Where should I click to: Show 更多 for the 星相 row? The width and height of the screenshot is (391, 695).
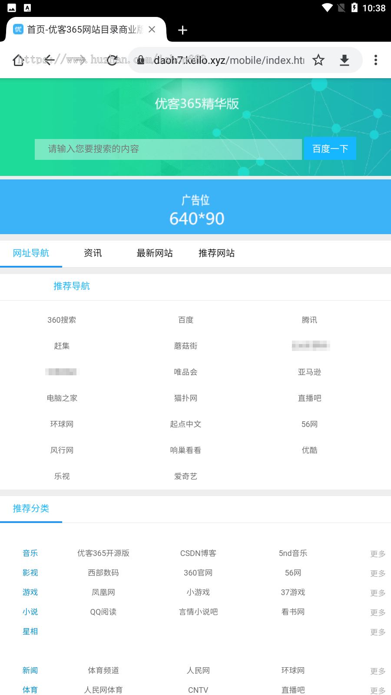pyautogui.click(x=378, y=632)
